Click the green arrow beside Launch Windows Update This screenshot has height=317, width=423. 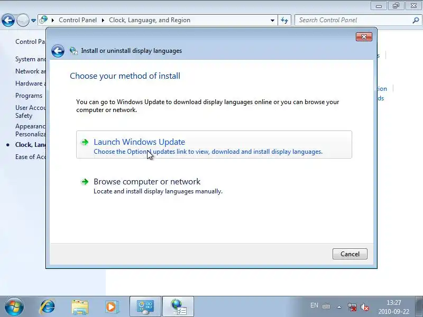[x=85, y=142]
